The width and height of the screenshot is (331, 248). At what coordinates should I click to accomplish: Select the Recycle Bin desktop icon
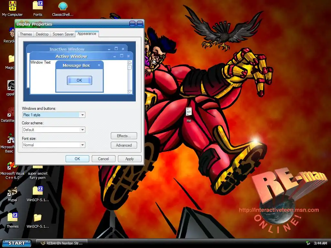coord(12,33)
